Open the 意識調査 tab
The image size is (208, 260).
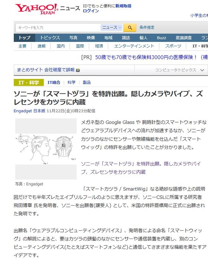coord(184,38)
